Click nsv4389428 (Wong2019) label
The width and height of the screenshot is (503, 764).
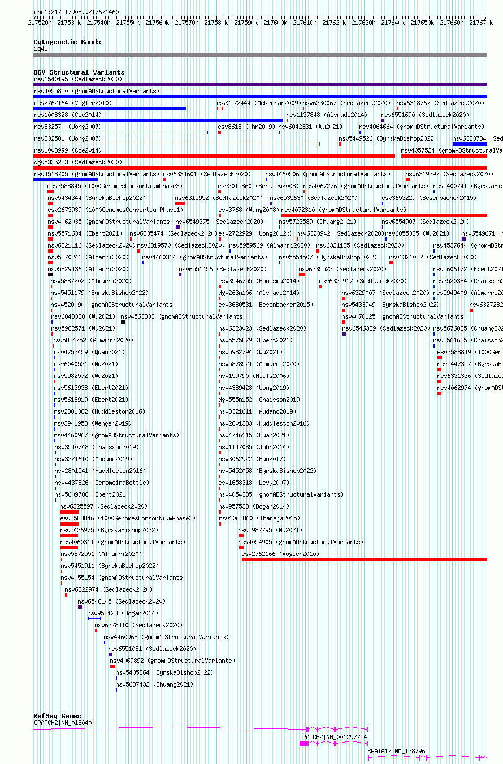(254, 388)
